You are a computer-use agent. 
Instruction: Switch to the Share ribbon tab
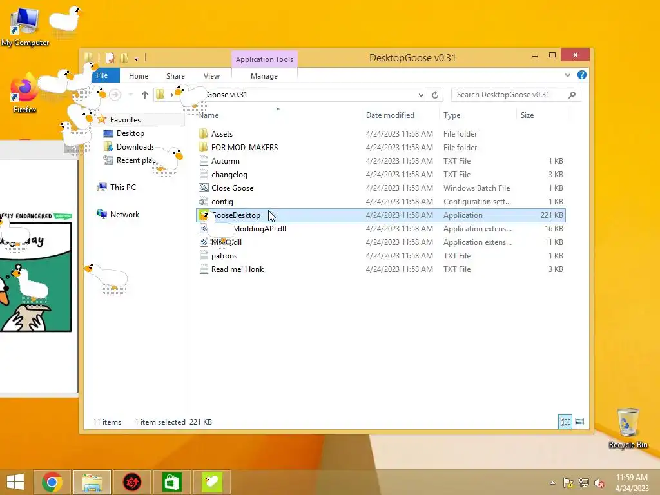tap(175, 76)
